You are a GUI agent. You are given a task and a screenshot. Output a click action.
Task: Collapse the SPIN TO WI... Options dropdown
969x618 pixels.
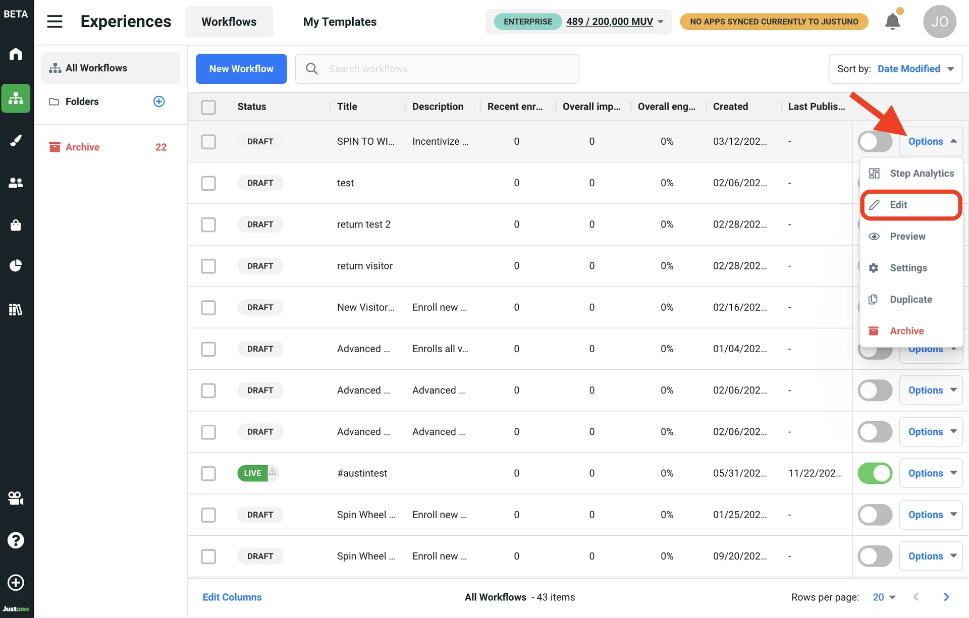[x=931, y=141]
